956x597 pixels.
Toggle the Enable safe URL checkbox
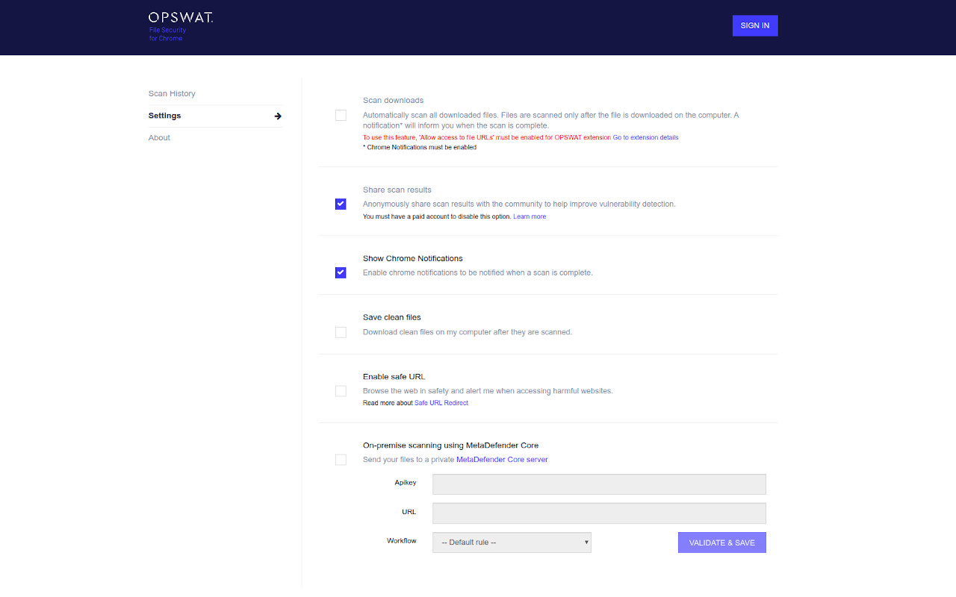click(x=341, y=390)
